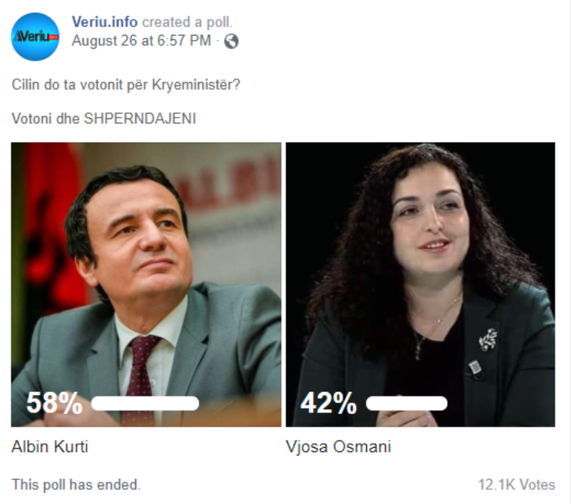
Task: Click the 42% result label
Action: click(328, 403)
